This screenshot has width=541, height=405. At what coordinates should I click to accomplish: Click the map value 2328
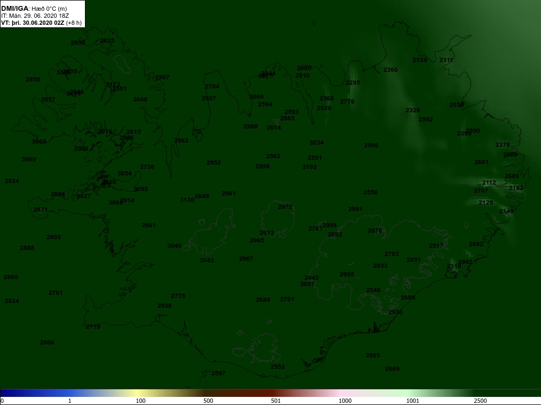coord(413,111)
